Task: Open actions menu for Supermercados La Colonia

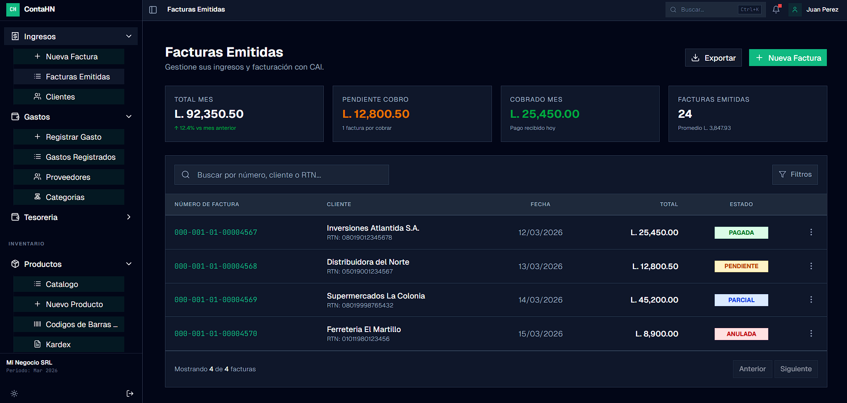Action: [x=811, y=300]
